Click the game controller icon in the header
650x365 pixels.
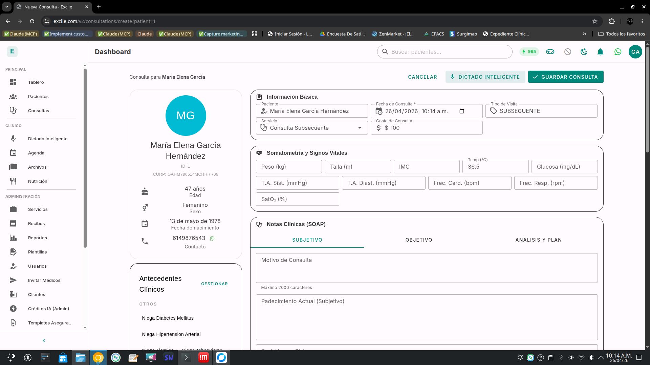[550, 52]
